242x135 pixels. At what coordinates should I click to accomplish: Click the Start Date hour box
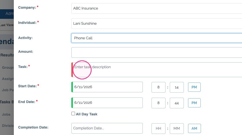[159, 87]
